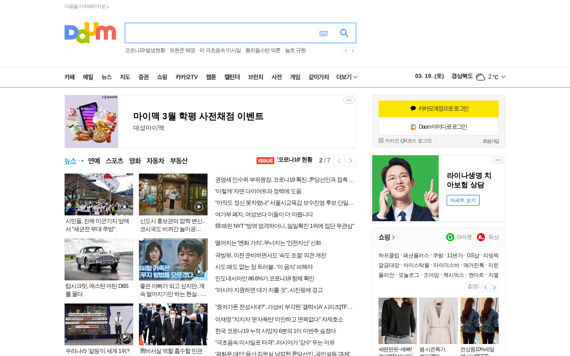The image size is (570, 356).
Task: Open the 증권 menu item
Action: 143,77
